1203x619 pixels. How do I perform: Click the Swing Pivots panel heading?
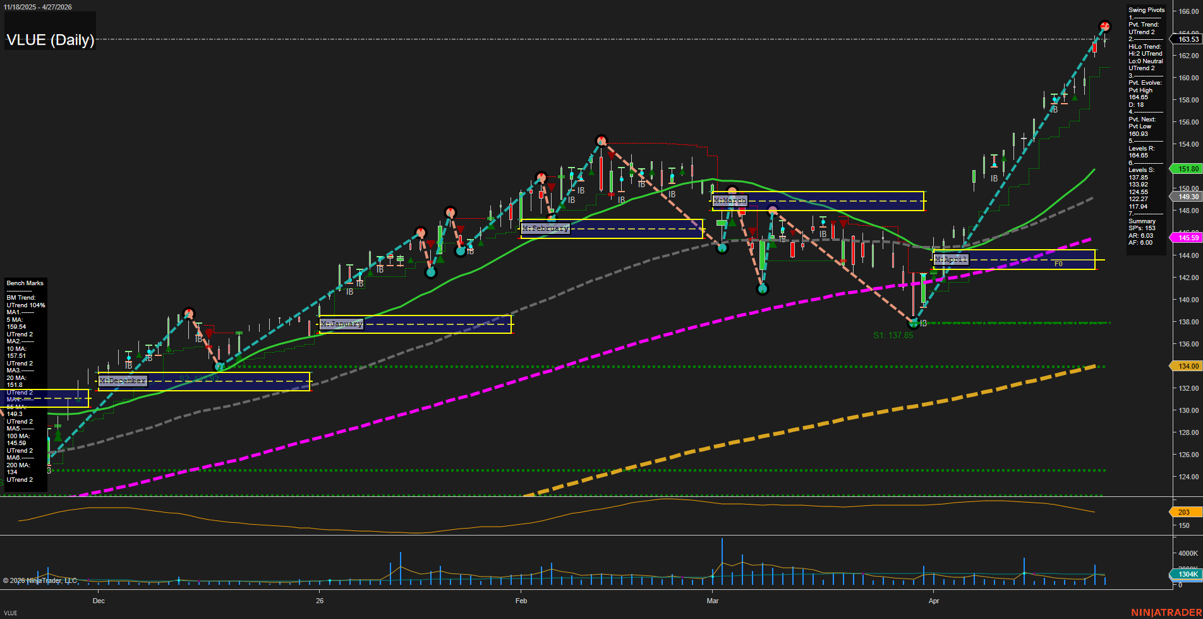coord(1146,10)
